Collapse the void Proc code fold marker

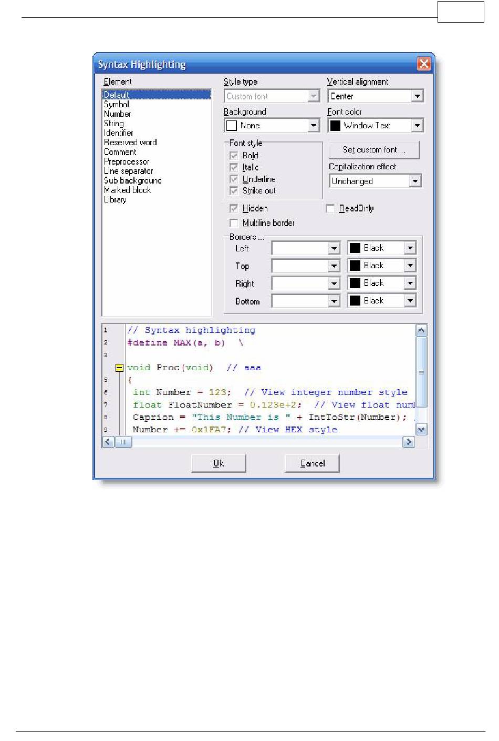[x=119, y=368]
